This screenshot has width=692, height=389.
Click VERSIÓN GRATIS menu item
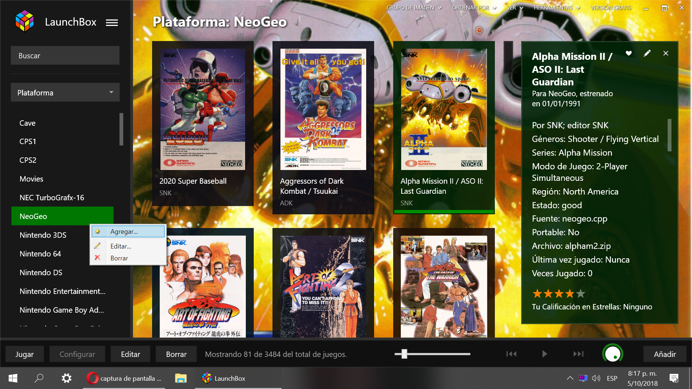[x=611, y=8]
